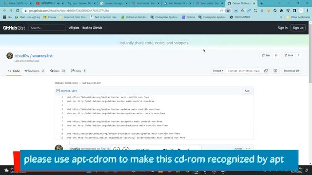Click ishad0w's avatar beside gist title

[x=10, y=56]
